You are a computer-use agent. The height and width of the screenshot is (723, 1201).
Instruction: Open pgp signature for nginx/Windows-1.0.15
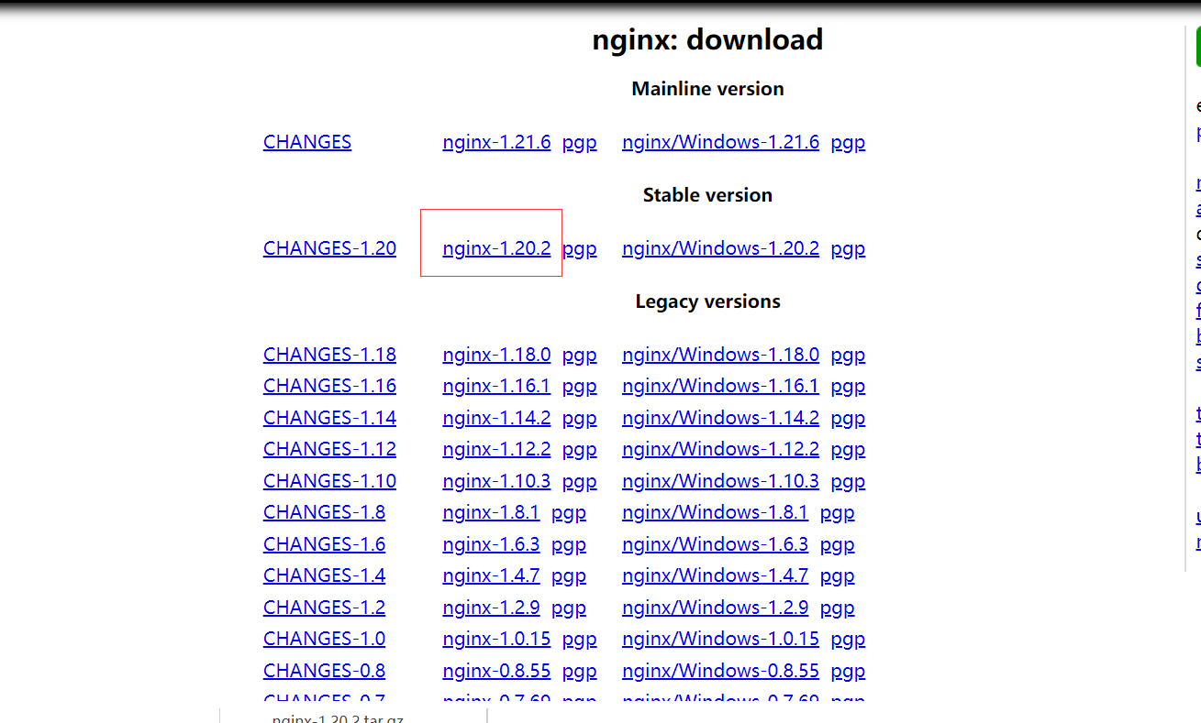(x=848, y=639)
